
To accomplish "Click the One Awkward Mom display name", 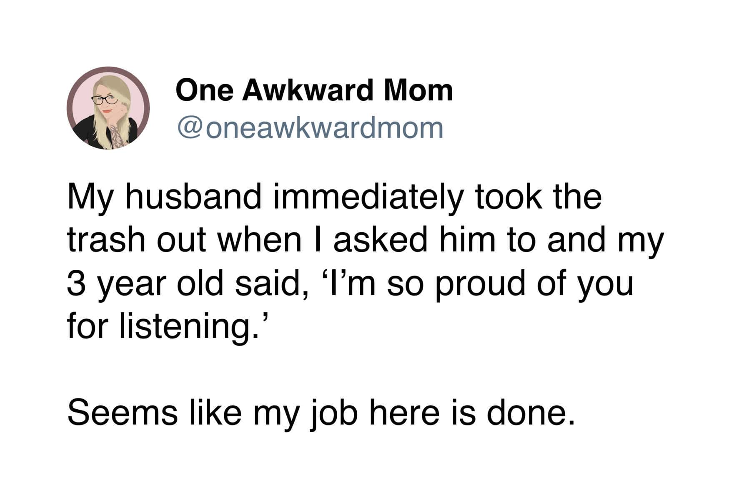I will (x=314, y=90).
